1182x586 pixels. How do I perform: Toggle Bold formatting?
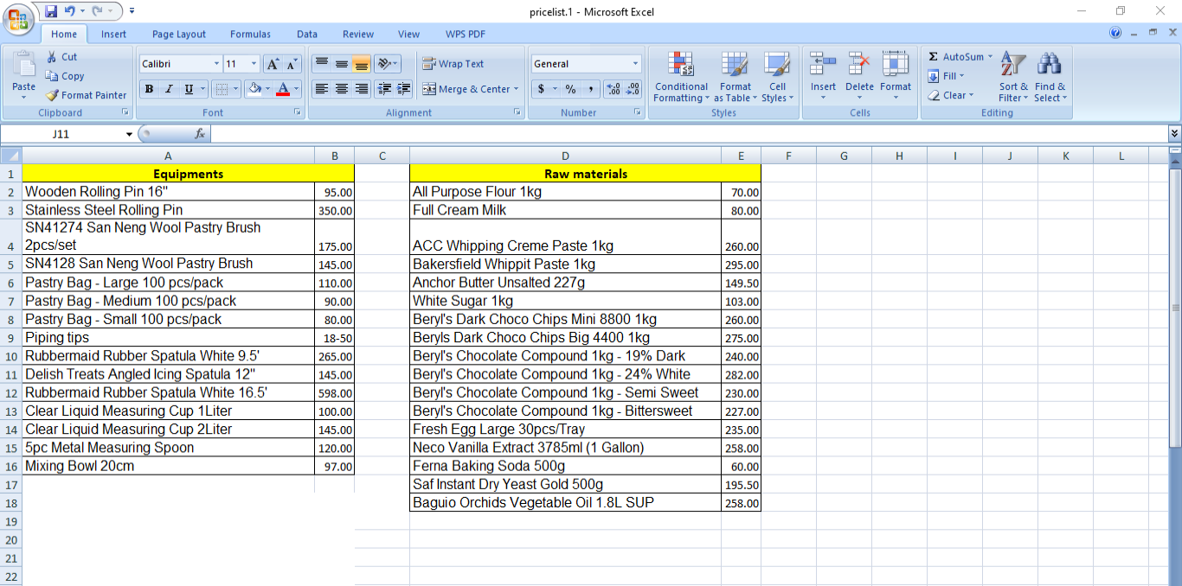(149, 89)
